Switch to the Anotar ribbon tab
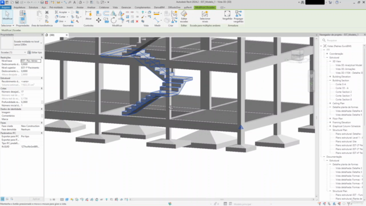This screenshot has width=366, height=206. [x=80, y=7]
